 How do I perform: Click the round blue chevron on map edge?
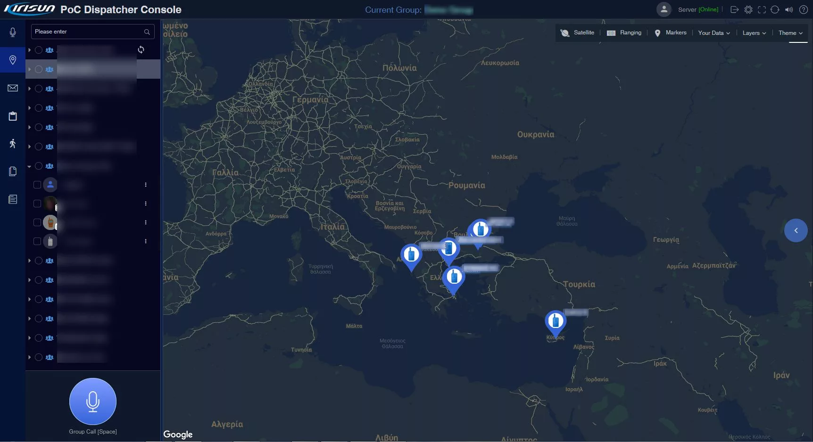796,230
